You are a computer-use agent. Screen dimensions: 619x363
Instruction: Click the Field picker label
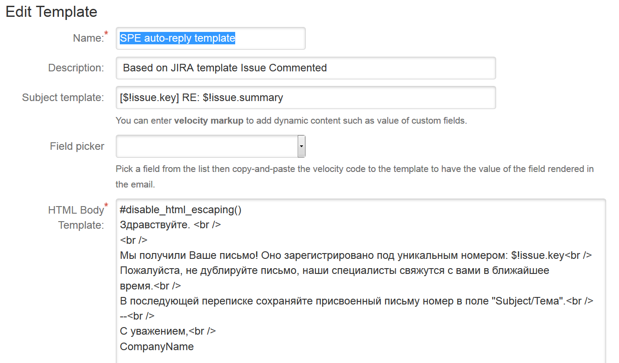tap(77, 146)
